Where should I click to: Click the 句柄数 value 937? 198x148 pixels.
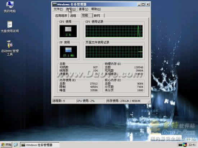pyautogui.click(x=95, y=68)
